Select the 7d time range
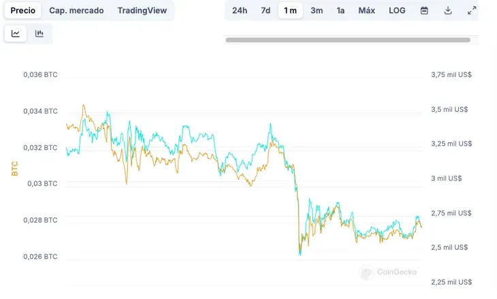497x299 pixels. [x=266, y=11]
